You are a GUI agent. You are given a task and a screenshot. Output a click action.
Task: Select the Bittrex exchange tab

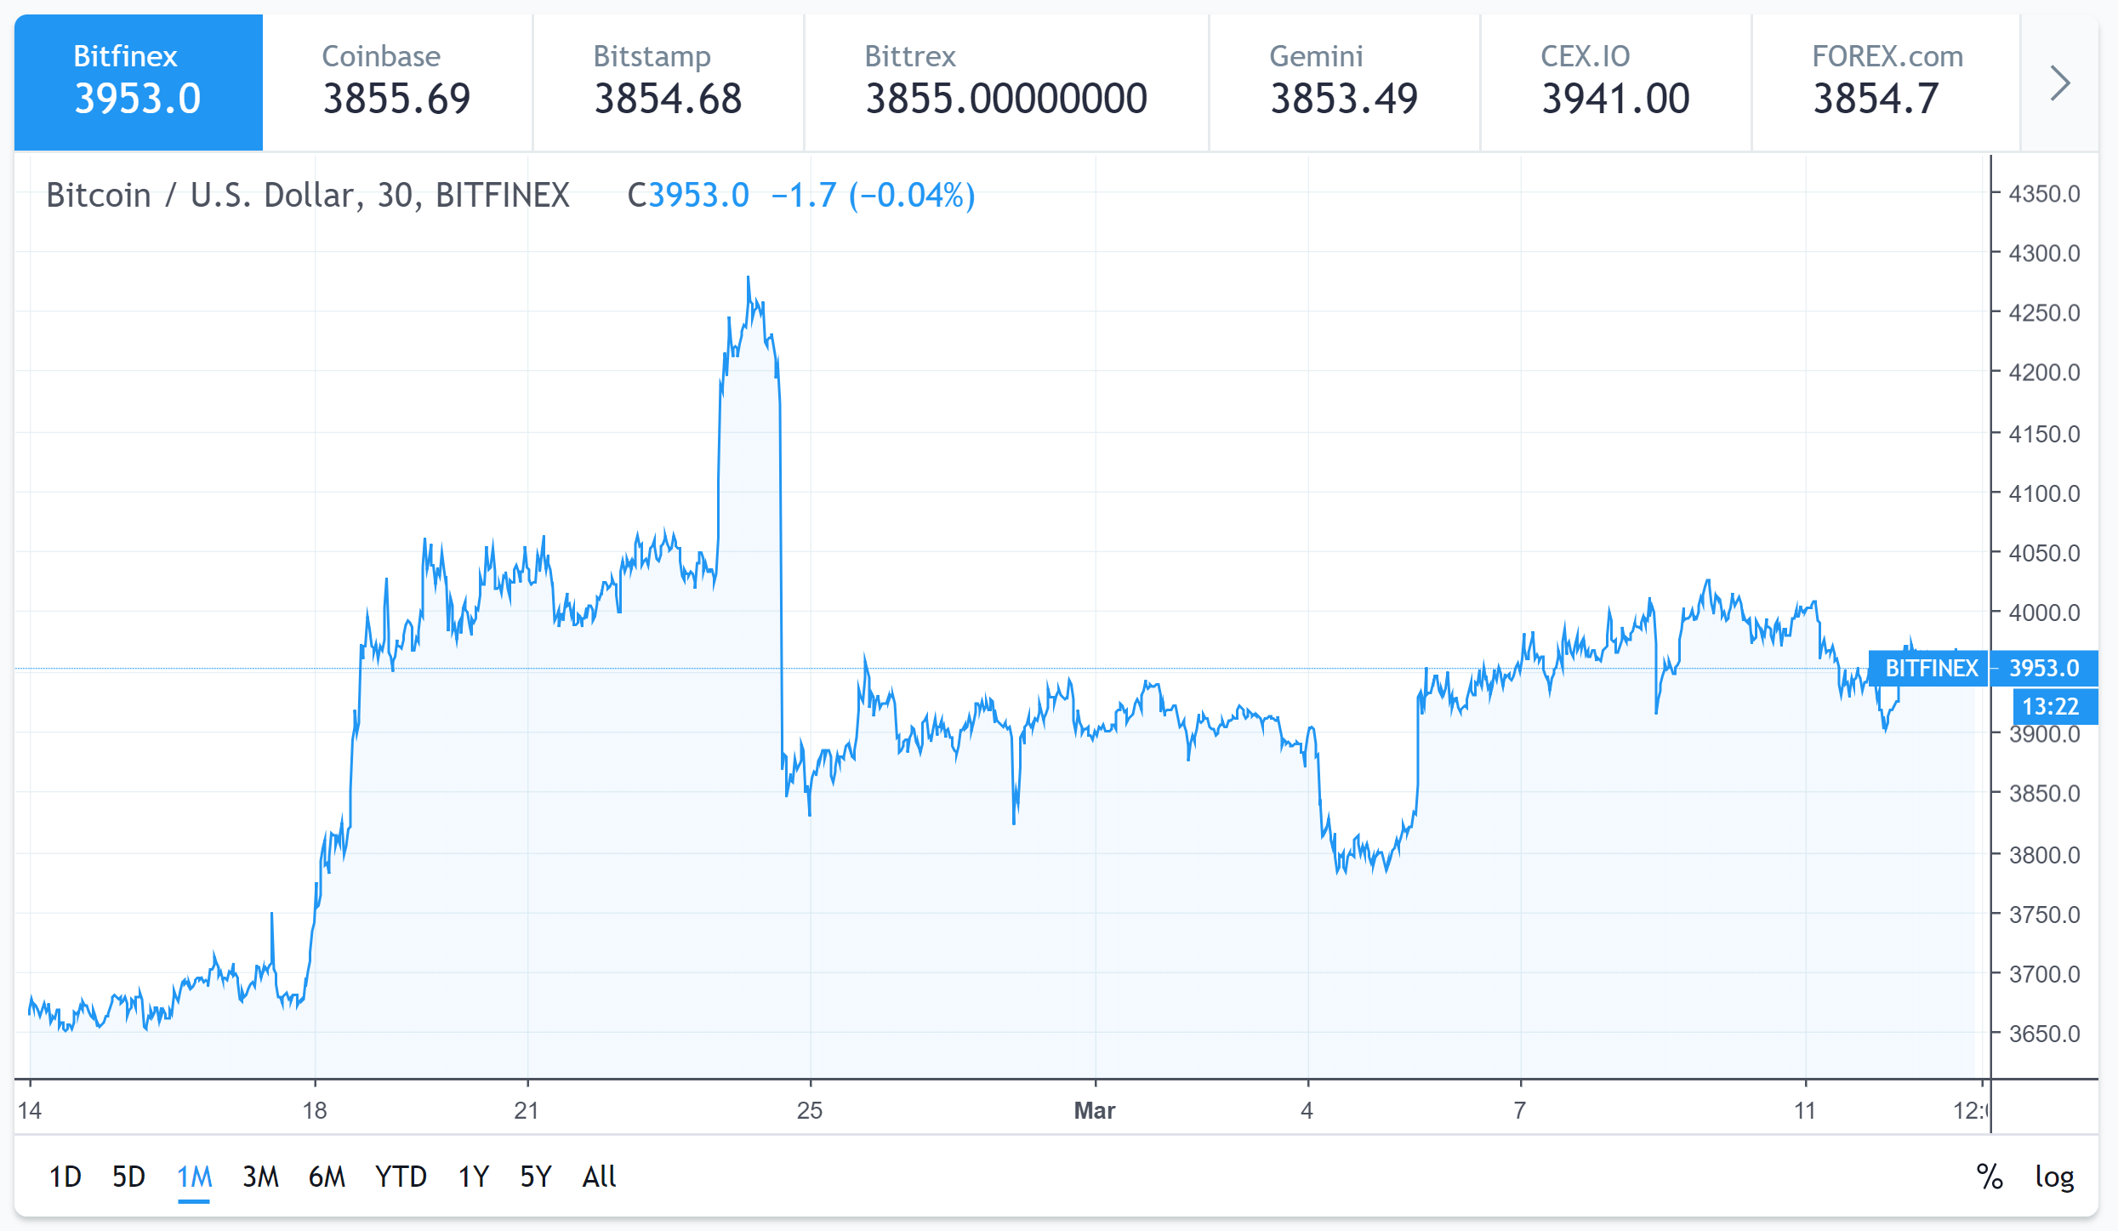[x=1006, y=83]
